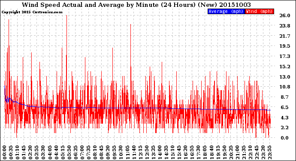
Task: Click the blue Average (mph) legend entry
Action: [226, 11]
